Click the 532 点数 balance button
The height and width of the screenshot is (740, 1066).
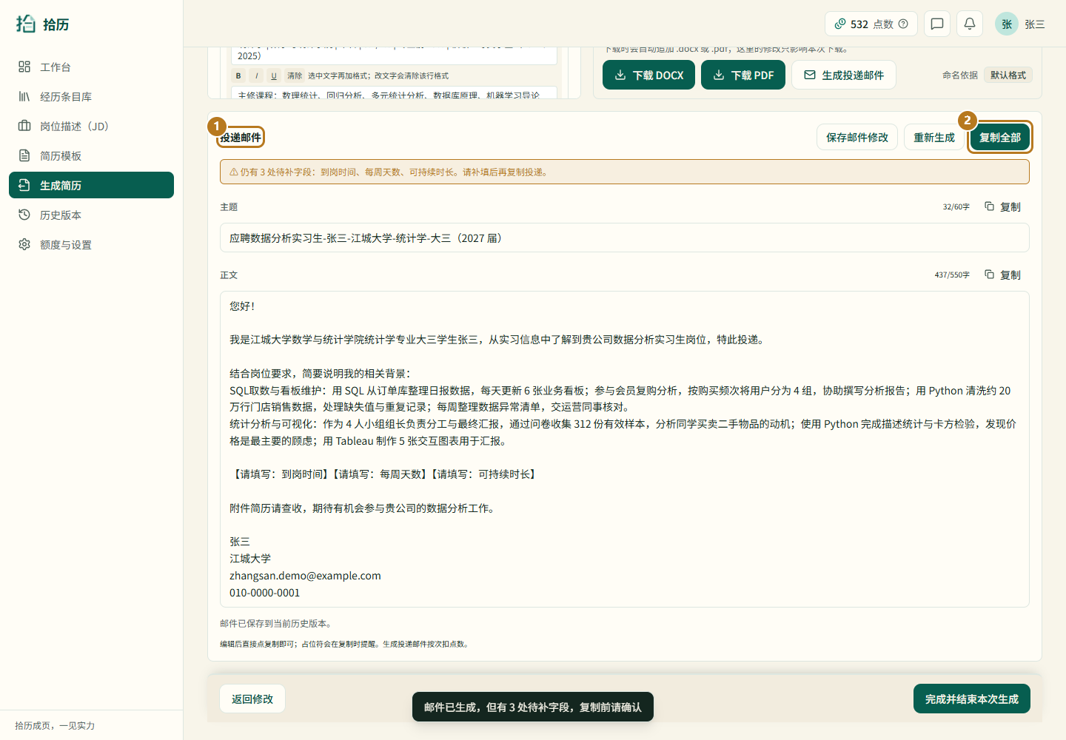click(871, 24)
